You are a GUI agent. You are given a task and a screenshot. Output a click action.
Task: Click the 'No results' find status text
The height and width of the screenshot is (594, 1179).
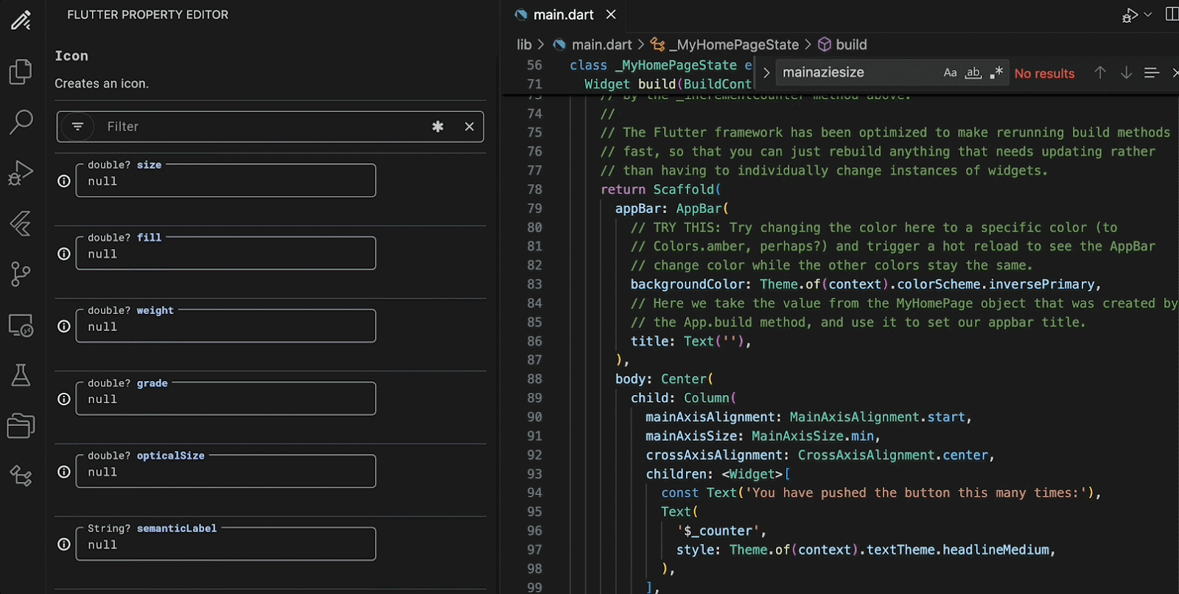click(1044, 73)
